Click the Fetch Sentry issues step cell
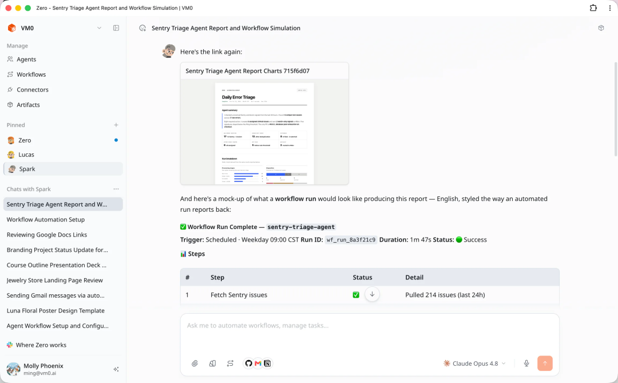Screen dimensions: 618x383 coord(239,295)
